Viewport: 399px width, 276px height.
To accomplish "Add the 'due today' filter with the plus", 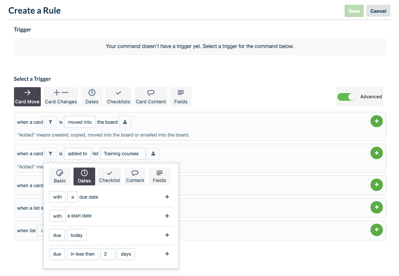I will (167, 235).
